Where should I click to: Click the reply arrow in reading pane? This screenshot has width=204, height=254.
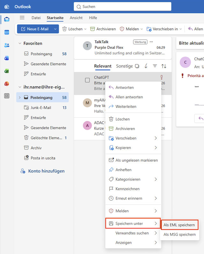201,118
